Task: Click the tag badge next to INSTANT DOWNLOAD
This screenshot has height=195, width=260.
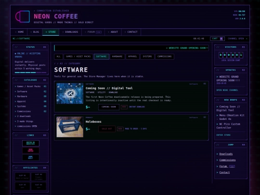Action: (x=124, y=107)
